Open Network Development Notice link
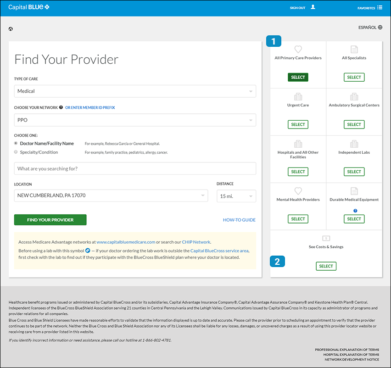The height and width of the screenshot is (368, 391). (352, 360)
